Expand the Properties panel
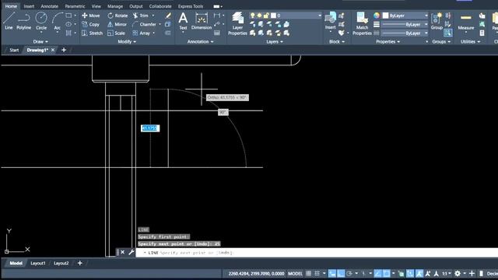Screen dimensions: 498x280 coord(388,41)
